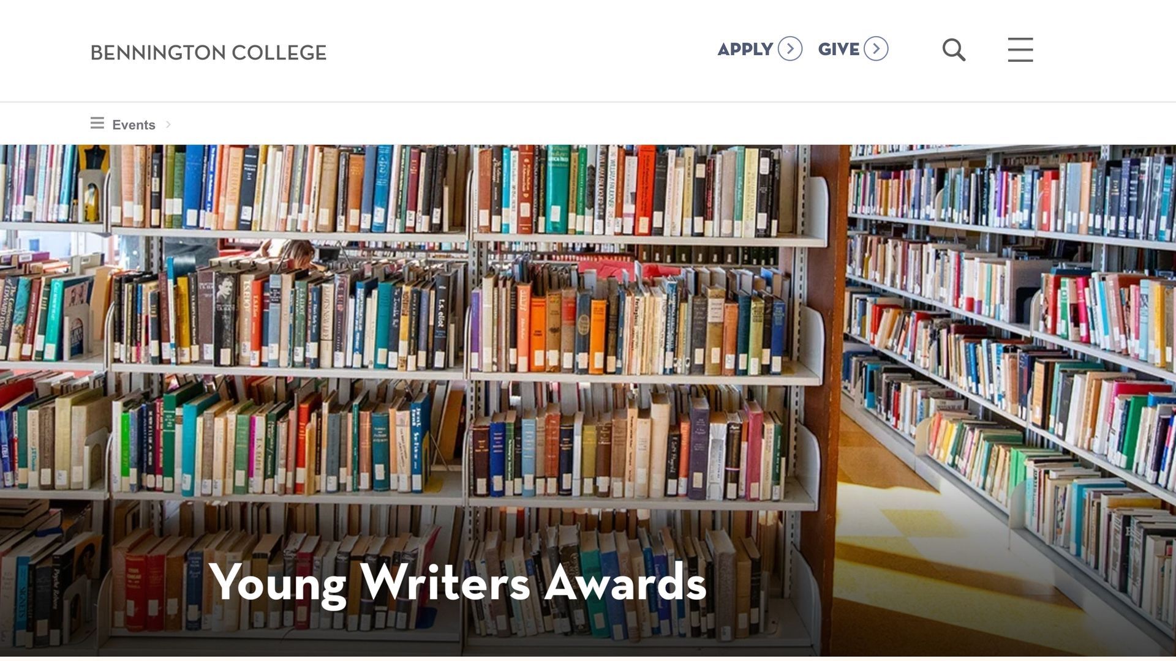This screenshot has height=661, width=1176.
Task: Click the word Young in the title
Action: pos(277,583)
